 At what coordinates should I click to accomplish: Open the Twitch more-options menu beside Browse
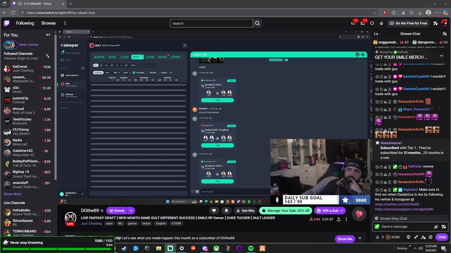(65, 23)
